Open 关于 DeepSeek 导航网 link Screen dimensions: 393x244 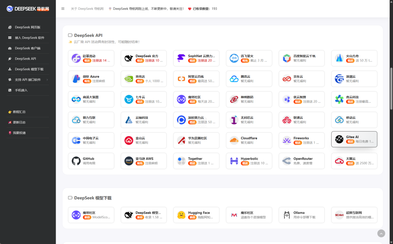point(87,8)
